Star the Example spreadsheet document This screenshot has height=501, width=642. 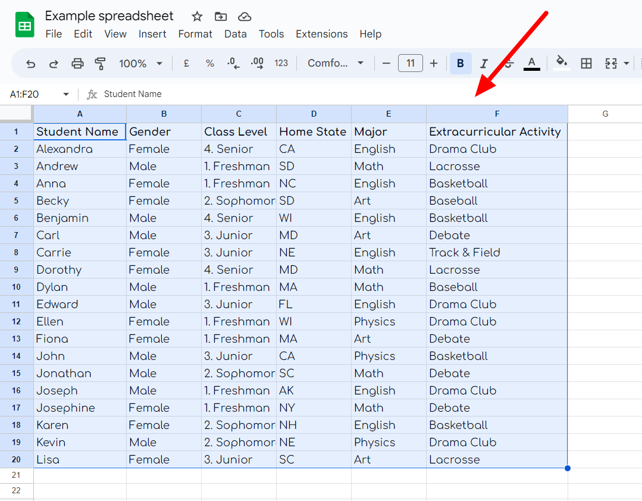(197, 17)
